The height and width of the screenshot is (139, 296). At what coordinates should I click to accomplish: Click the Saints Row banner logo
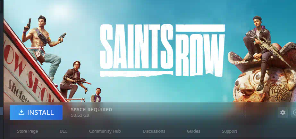162,50
